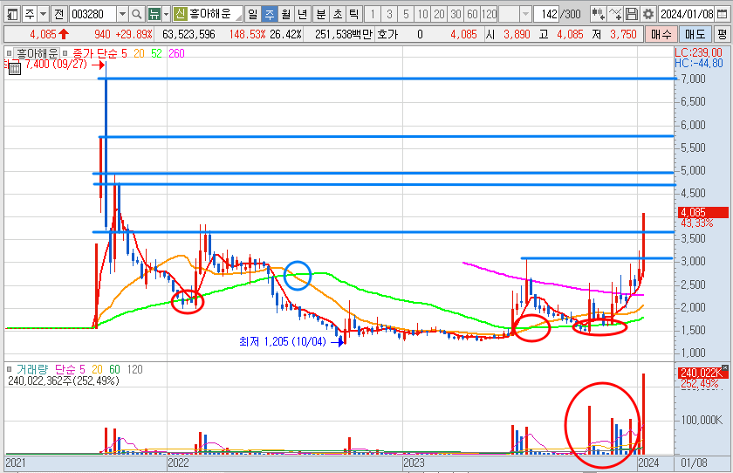This screenshot has width=733, height=473.
Task: Select the 틱 tick period
Action: click(354, 15)
